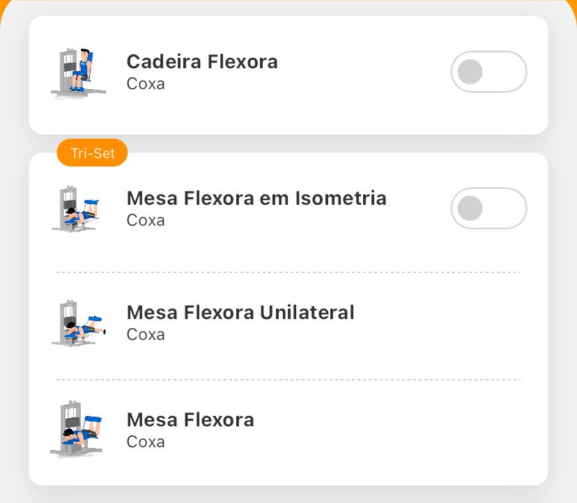Image resolution: width=577 pixels, height=503 pixels.
Task: Click the dotted divider above Mesa Flexora Unilateral
Action: (x=288, y=272)
